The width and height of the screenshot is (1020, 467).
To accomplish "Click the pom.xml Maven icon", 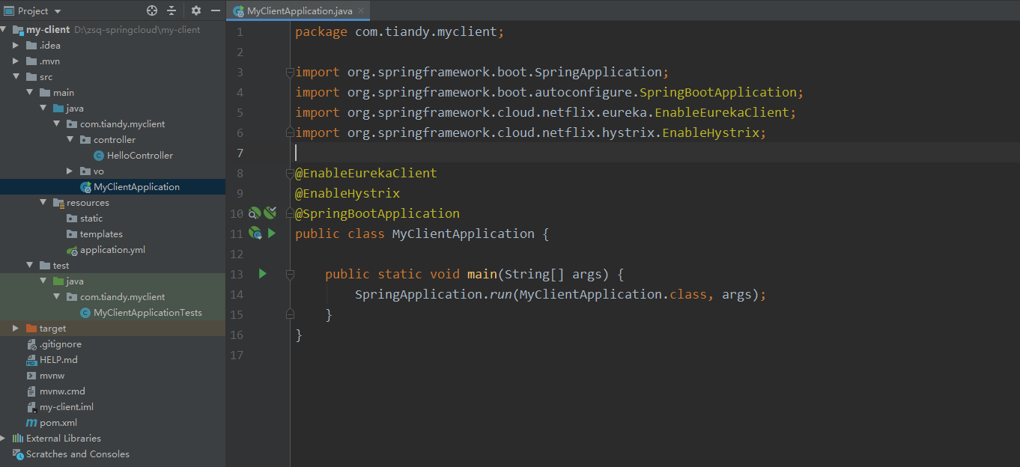I will point(31,423).
